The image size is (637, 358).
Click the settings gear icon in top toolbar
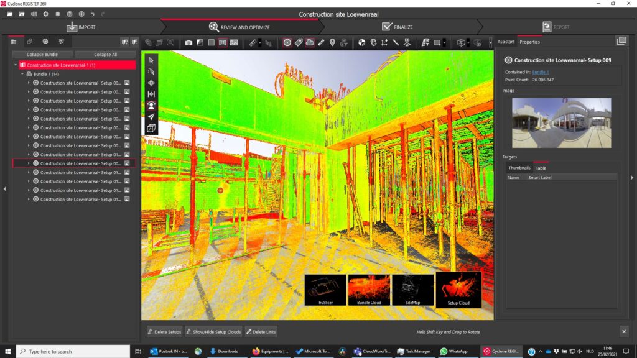point(45,14)
